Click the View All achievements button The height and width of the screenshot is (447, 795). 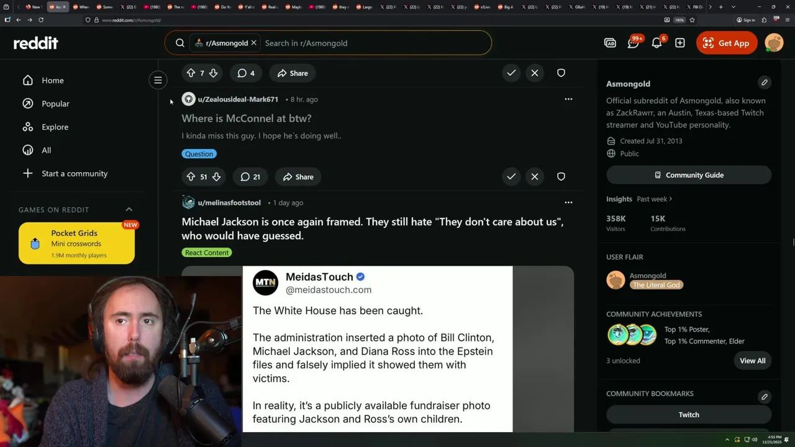click(752, 361)
